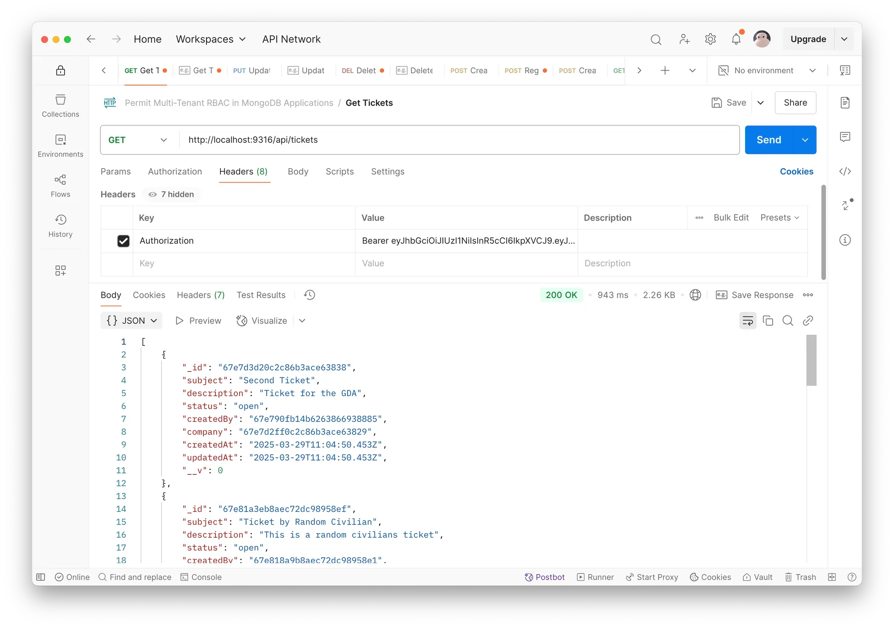Open the History sidebar icon
This screenshot has width=894, height=628.
click(60, 225)
